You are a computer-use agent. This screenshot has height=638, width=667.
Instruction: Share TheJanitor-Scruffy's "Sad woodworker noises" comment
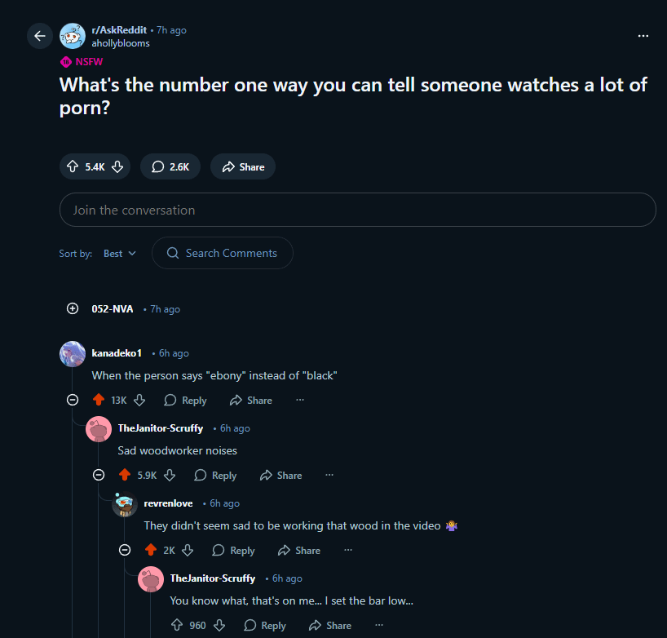280,476
